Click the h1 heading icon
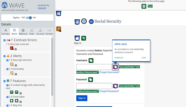The height and width of the screenshot is (107, 186). pos(91,22)
